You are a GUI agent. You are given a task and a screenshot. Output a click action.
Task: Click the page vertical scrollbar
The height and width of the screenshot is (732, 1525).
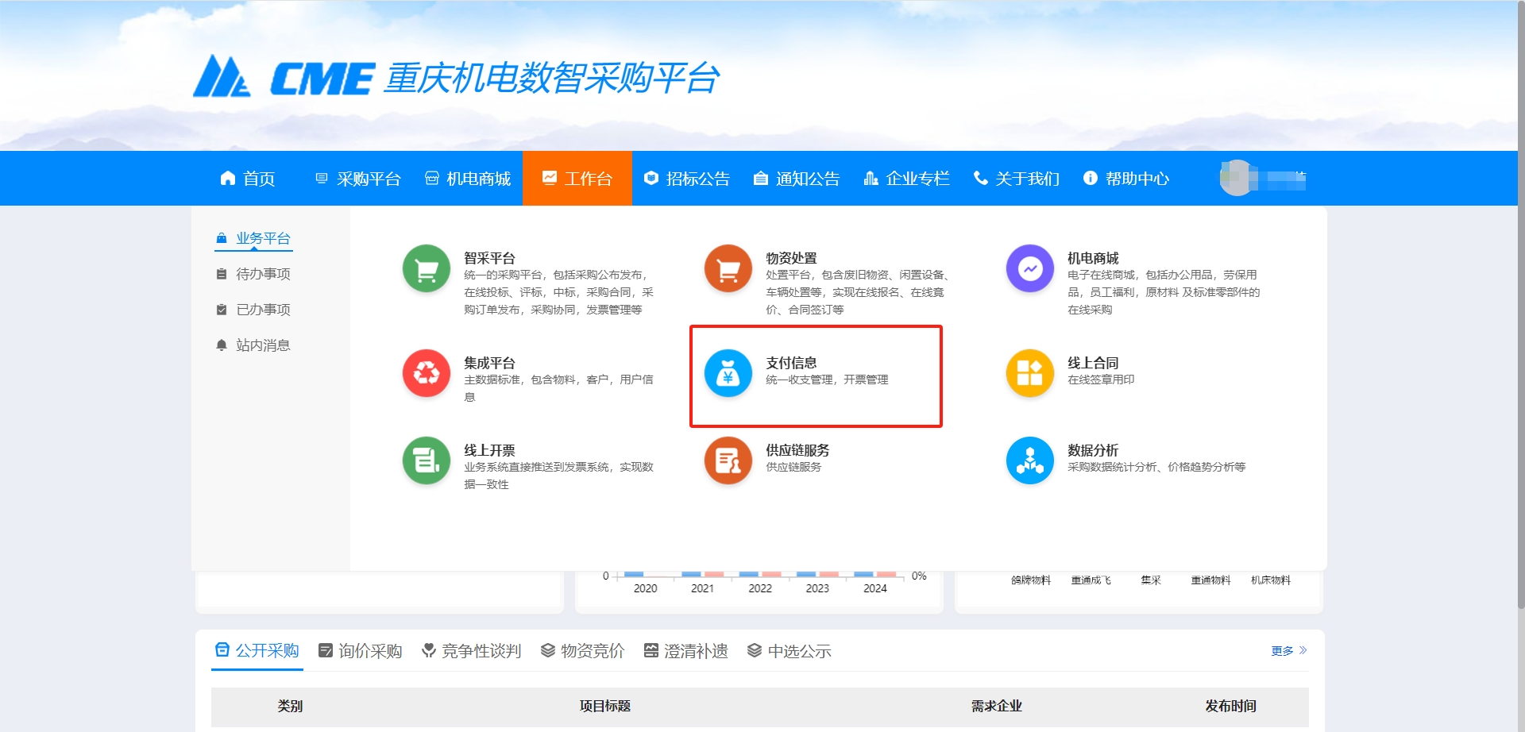coord(1520,318)
